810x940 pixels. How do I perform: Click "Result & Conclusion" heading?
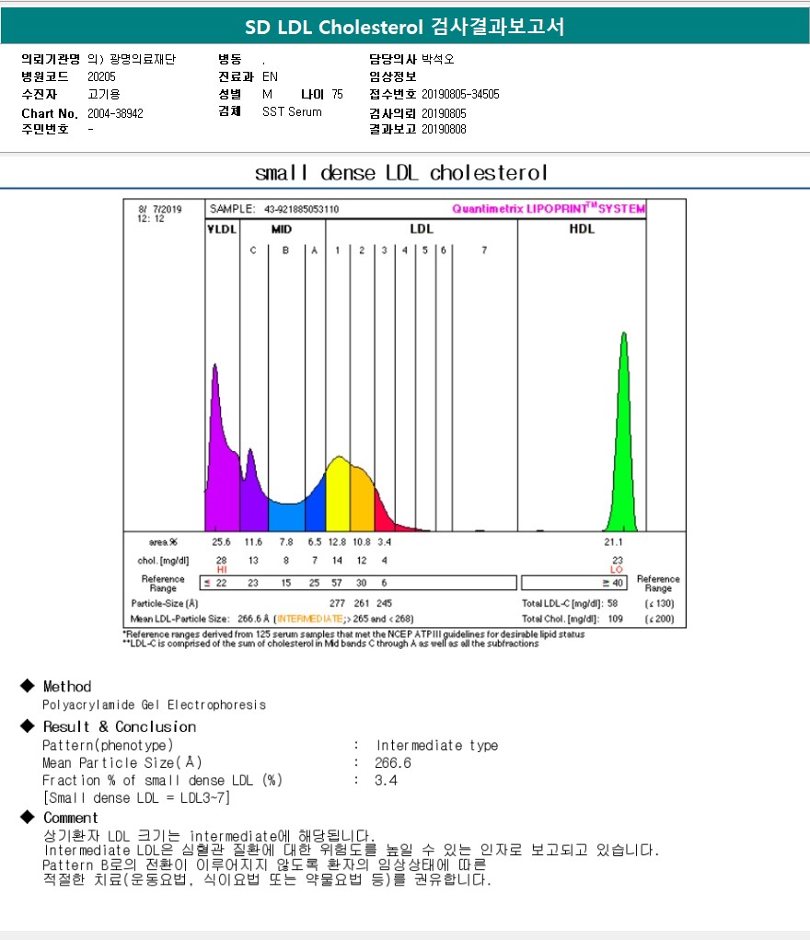(120, 726)
